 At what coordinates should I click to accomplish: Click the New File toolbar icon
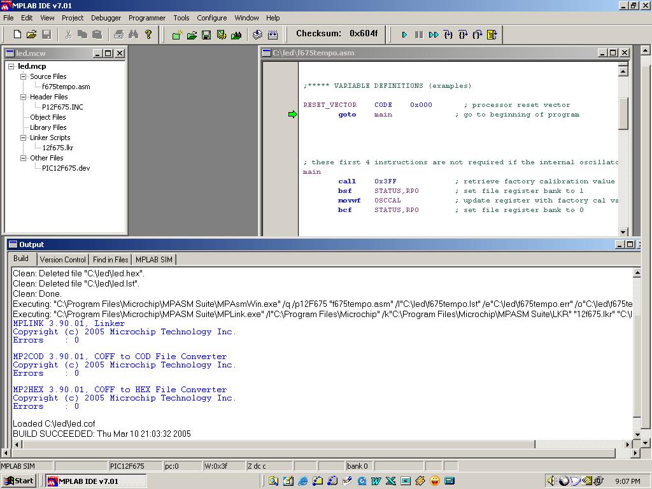pyautogui.click(x=17, y=34)
